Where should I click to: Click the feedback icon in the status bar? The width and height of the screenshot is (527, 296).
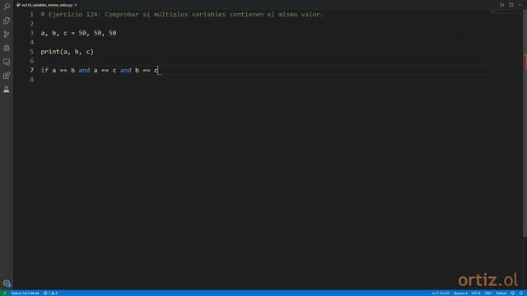point(513,293)
